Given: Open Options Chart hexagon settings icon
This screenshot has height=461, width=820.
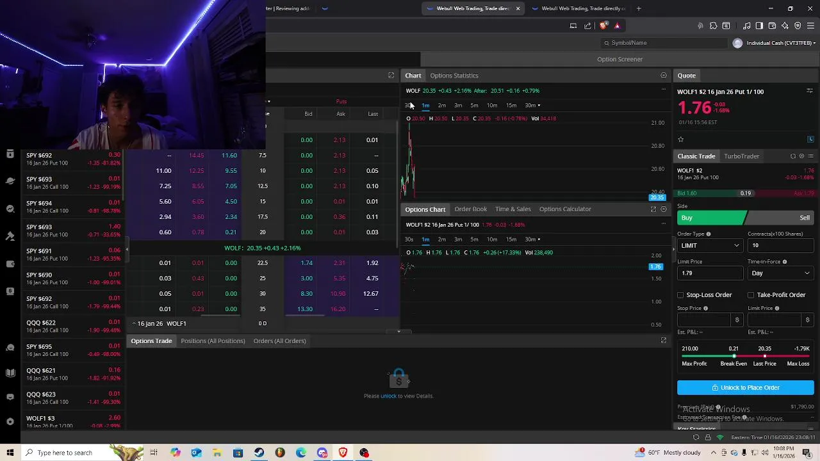Looking at the screenshot, I should [x=664, y=209].
